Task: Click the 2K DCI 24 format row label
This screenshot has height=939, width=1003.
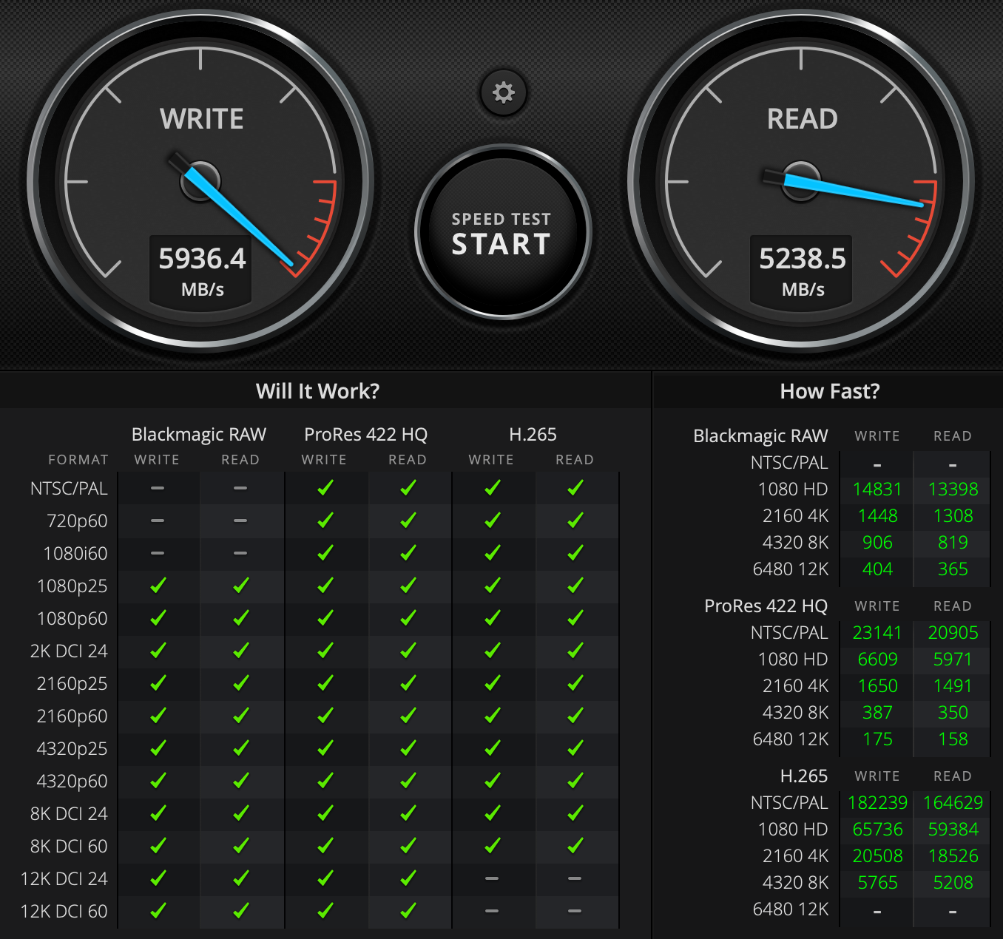Action: pos(69,651)
